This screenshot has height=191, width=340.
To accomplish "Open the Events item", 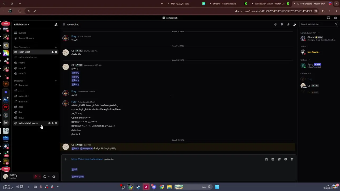I will click(22, 33).
